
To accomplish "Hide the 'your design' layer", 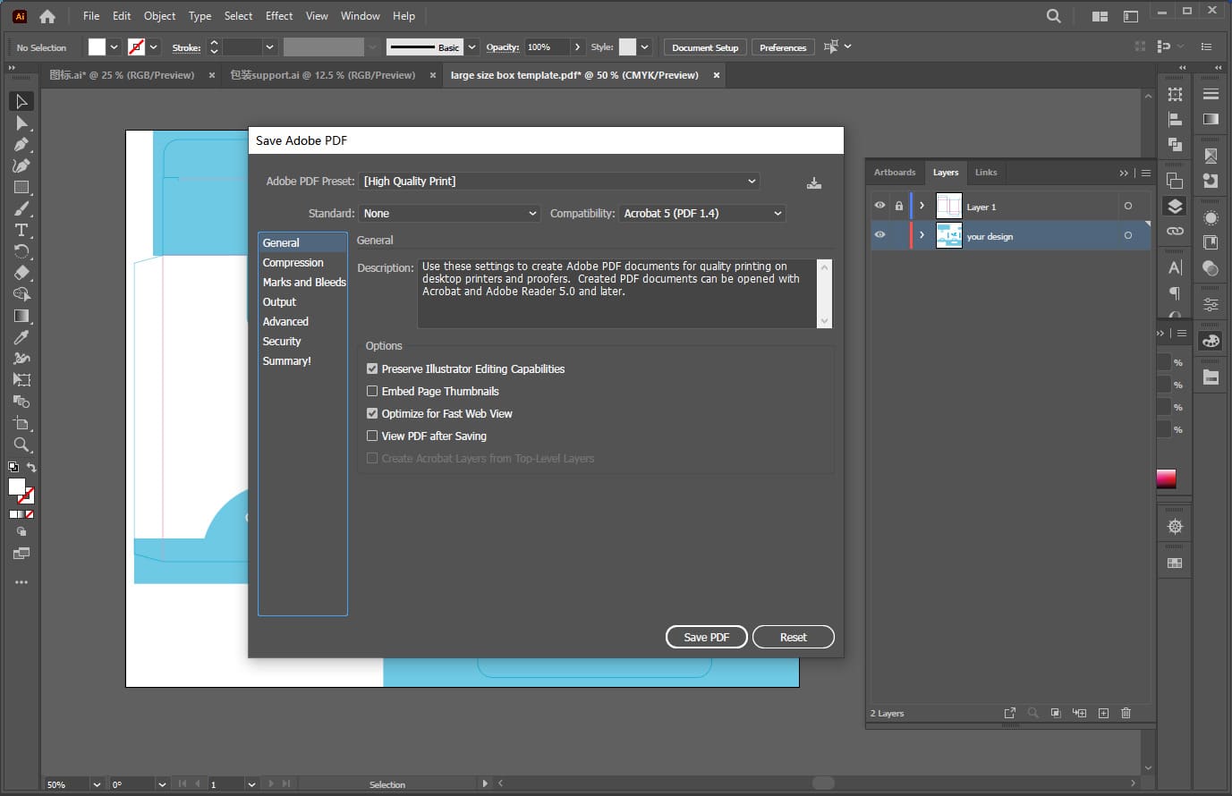I will tap(879, 235).
